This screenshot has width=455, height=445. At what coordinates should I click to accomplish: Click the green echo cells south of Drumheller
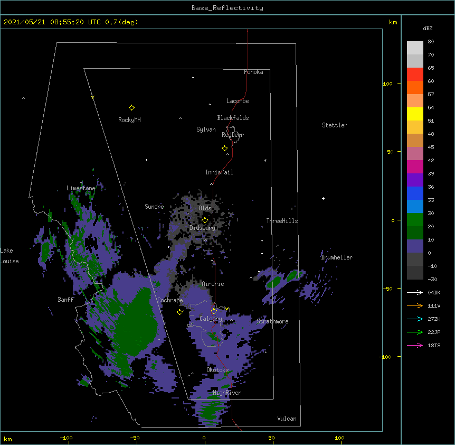coord(285,279)
